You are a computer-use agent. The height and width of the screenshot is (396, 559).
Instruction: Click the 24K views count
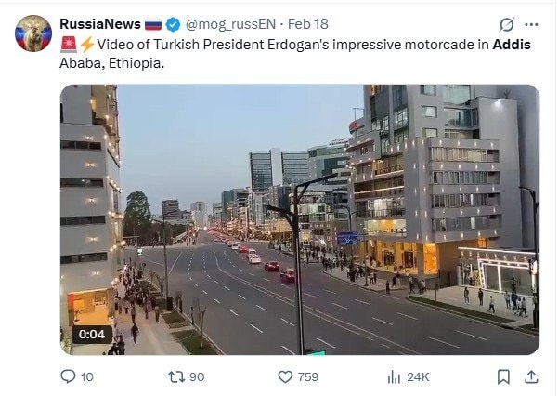pos(418,377)
